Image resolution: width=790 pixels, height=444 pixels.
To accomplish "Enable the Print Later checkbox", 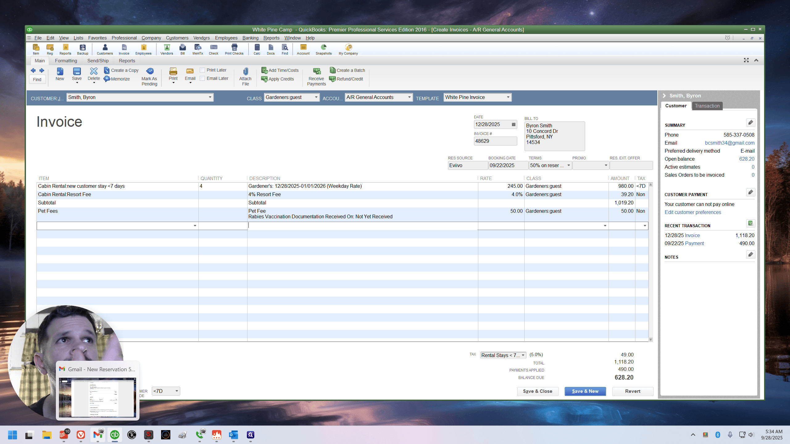I will (202, 70).
